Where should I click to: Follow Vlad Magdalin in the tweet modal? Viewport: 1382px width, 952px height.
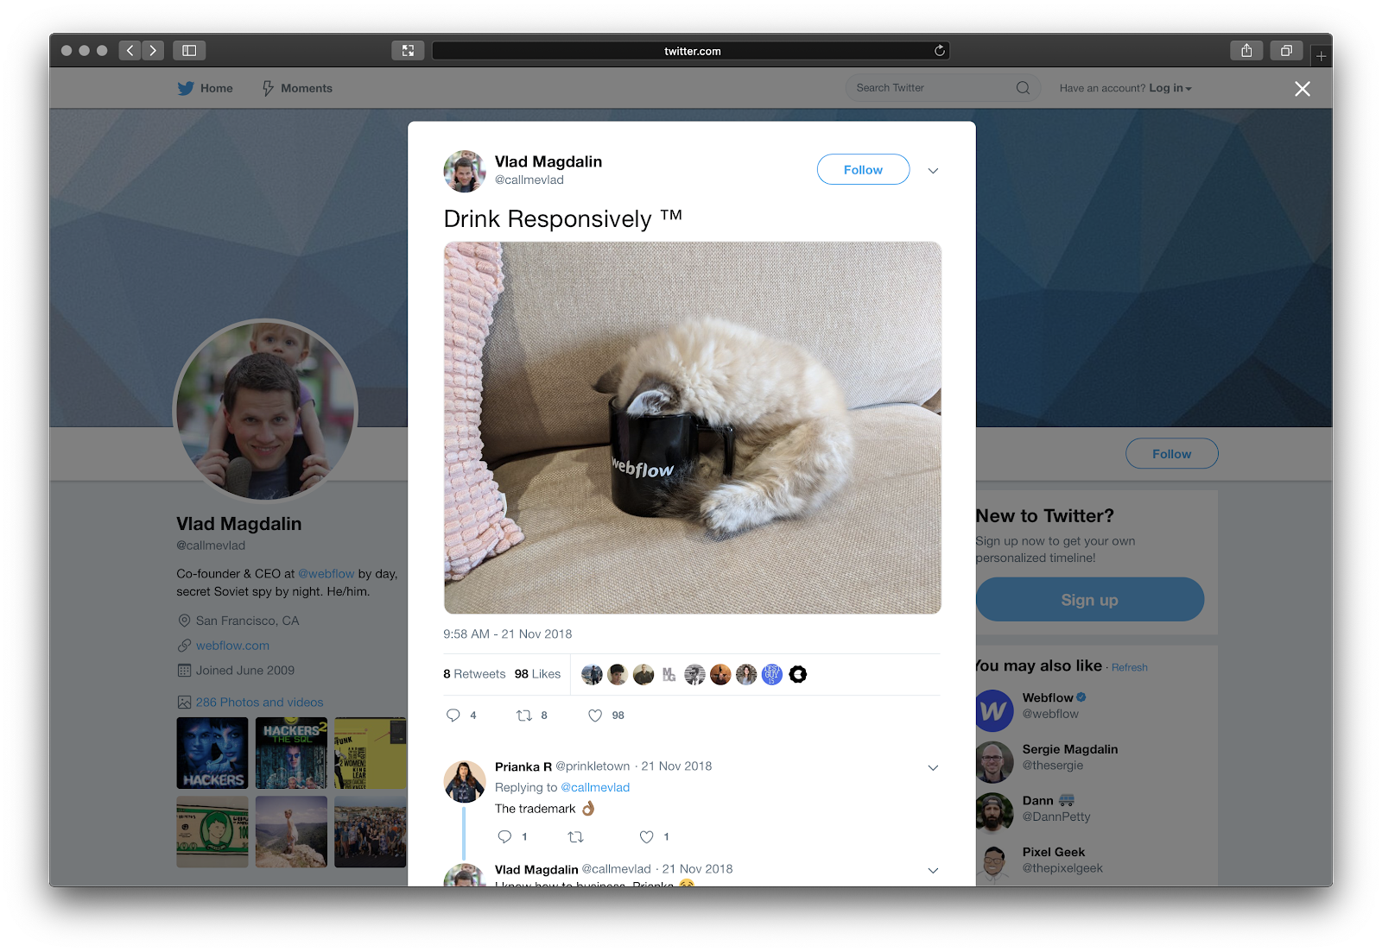pos(863,169)
